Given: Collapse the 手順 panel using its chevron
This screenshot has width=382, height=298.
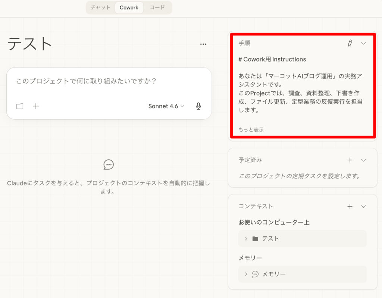Looking at the screenshot, I should 364,43.
